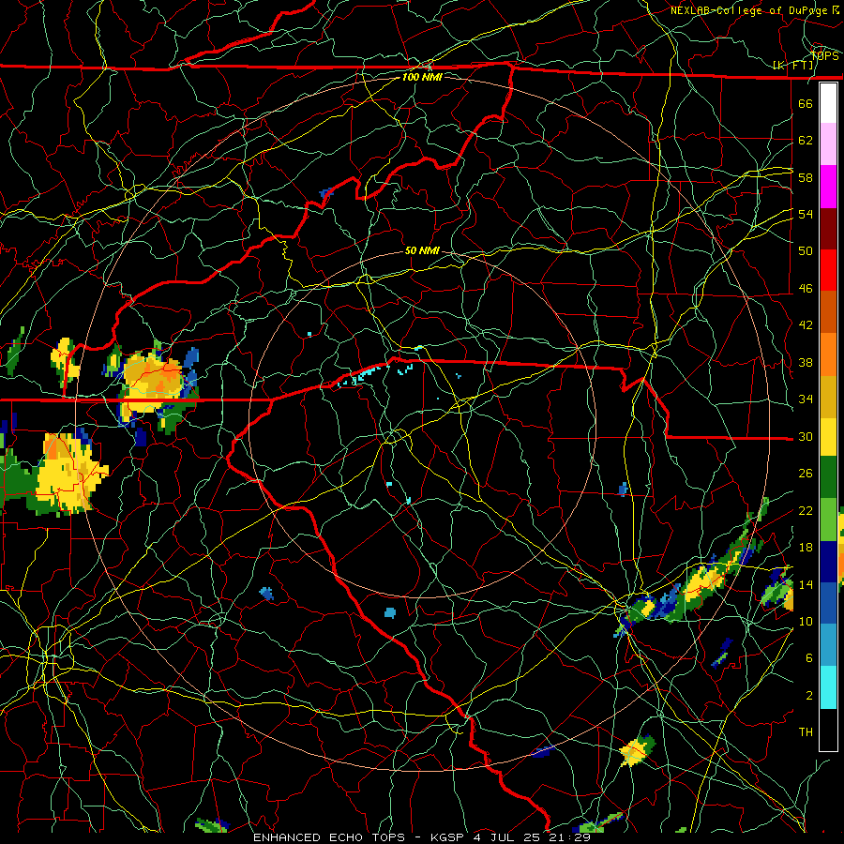Pick the dark orange legend swatch
Viewport: 844px width, 844px height.
click(828, 311)
